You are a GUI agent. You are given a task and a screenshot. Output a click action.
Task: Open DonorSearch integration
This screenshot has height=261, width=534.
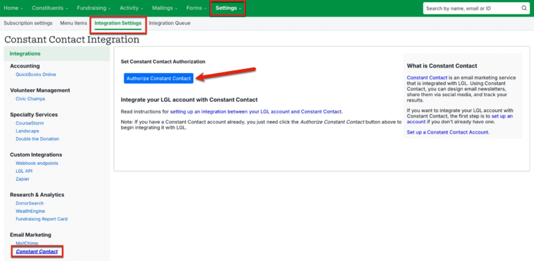[30, 203]
